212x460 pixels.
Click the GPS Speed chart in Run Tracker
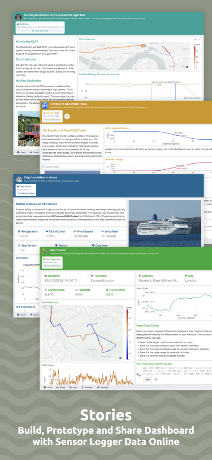tap(88, 376)
